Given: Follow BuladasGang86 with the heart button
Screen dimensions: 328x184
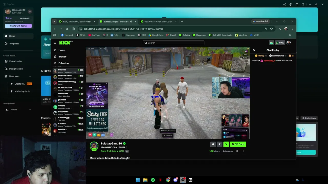Looking at the screenshot, I should coord(220,144).
